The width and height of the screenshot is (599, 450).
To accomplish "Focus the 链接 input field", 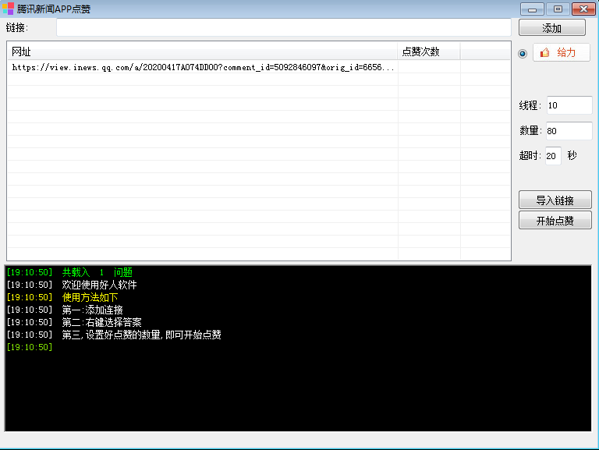I will [283, 27].
